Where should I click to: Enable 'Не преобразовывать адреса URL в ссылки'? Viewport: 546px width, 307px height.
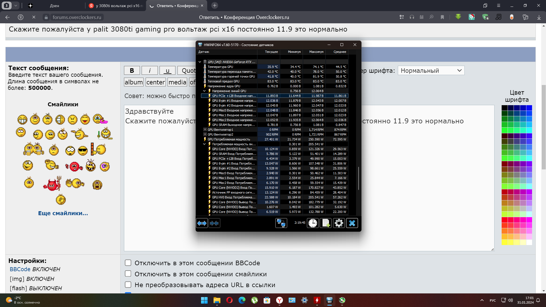(128, 285)
